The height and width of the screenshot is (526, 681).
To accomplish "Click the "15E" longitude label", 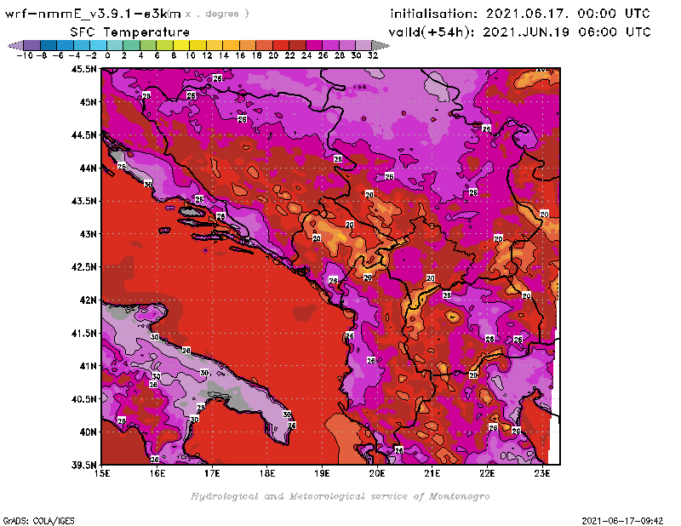I will coord(102,473).
